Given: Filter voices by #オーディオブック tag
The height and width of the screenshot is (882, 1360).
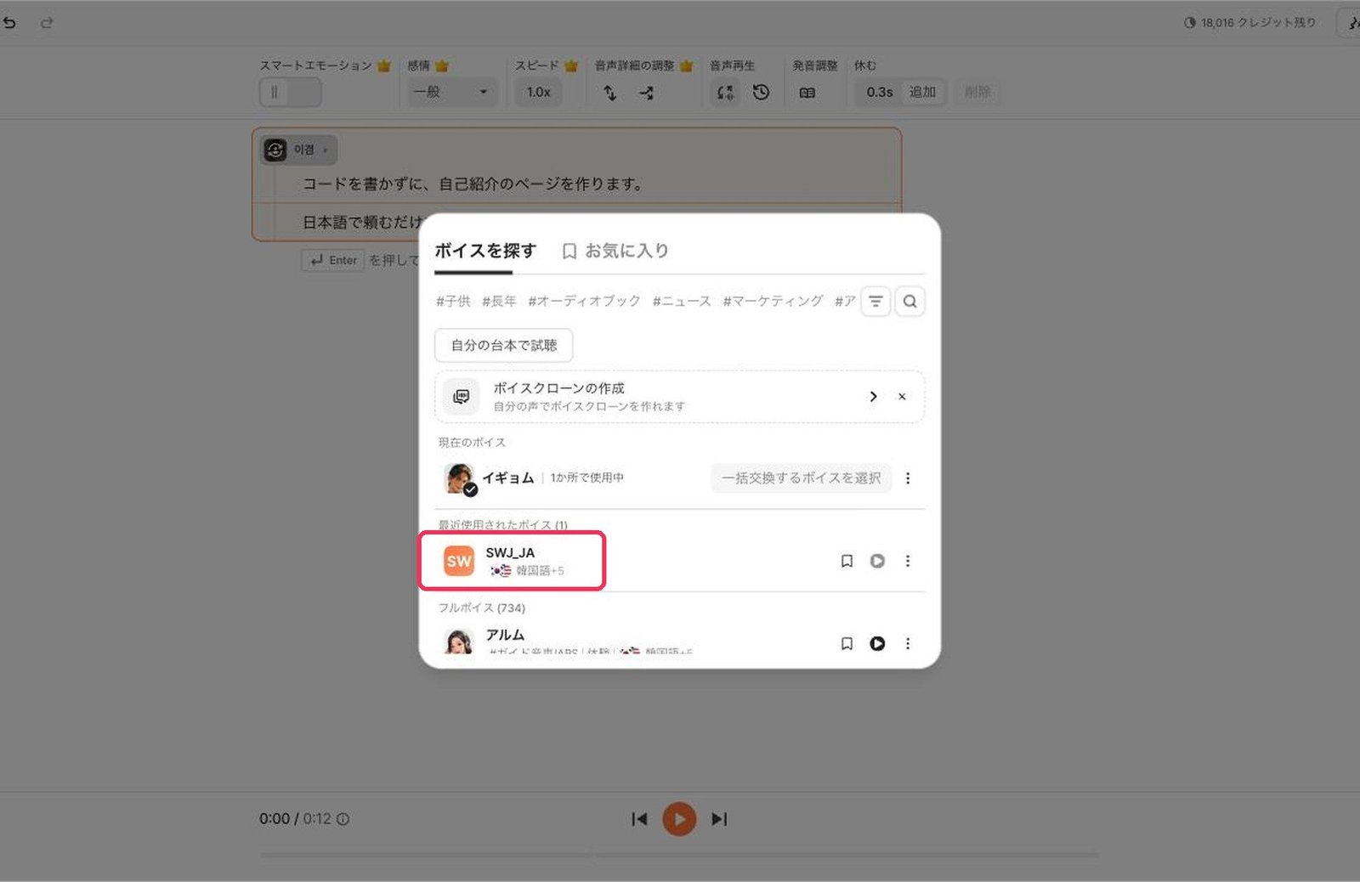Looking at the screenshot, I should click(x=584, y=301).
